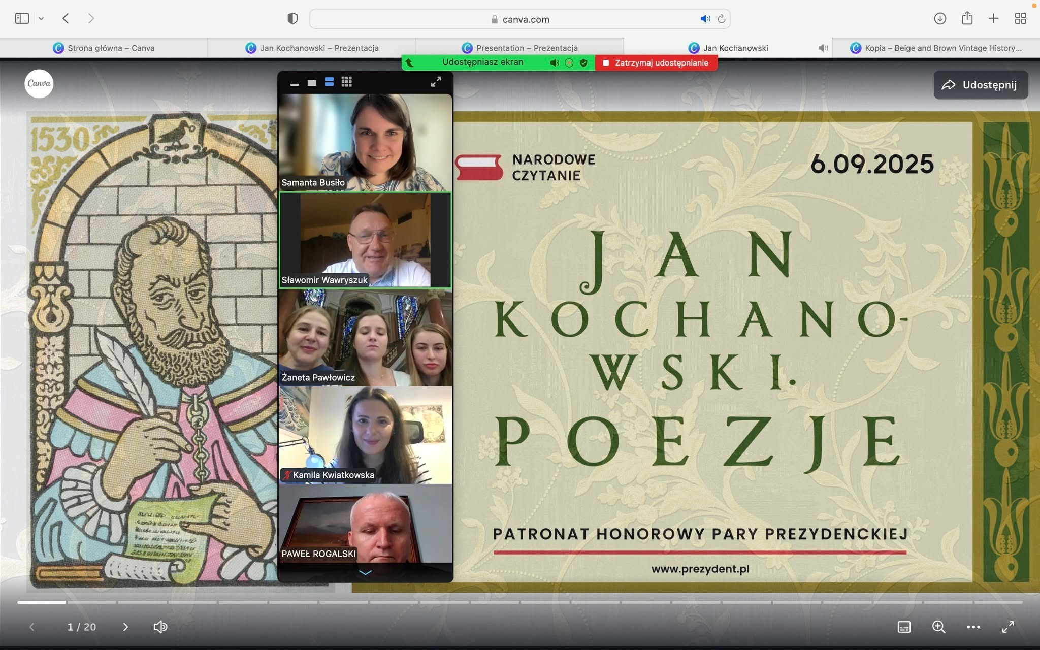Viewport: 1040px width, 650px height.
Task: Expand Zoom video panel to fullscreen
Action: 436,82
